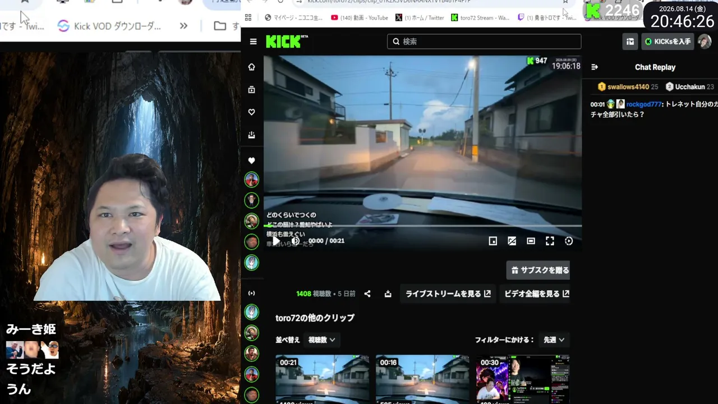The width and height of the screenshot is (718, 404).
Task: Switch to theater mode
Action: coord(531,241)
